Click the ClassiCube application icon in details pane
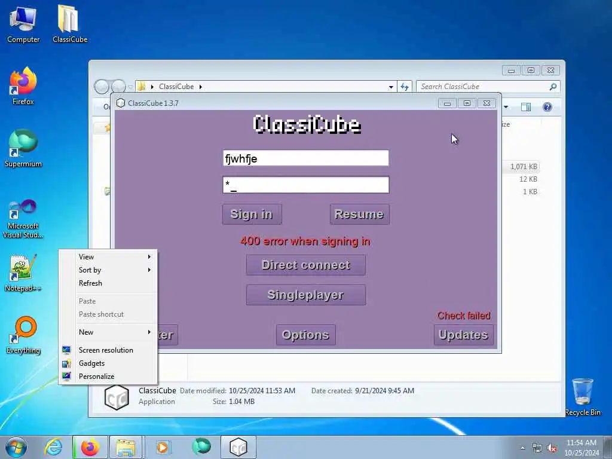The image size is (612, 459). pos(117,397)
